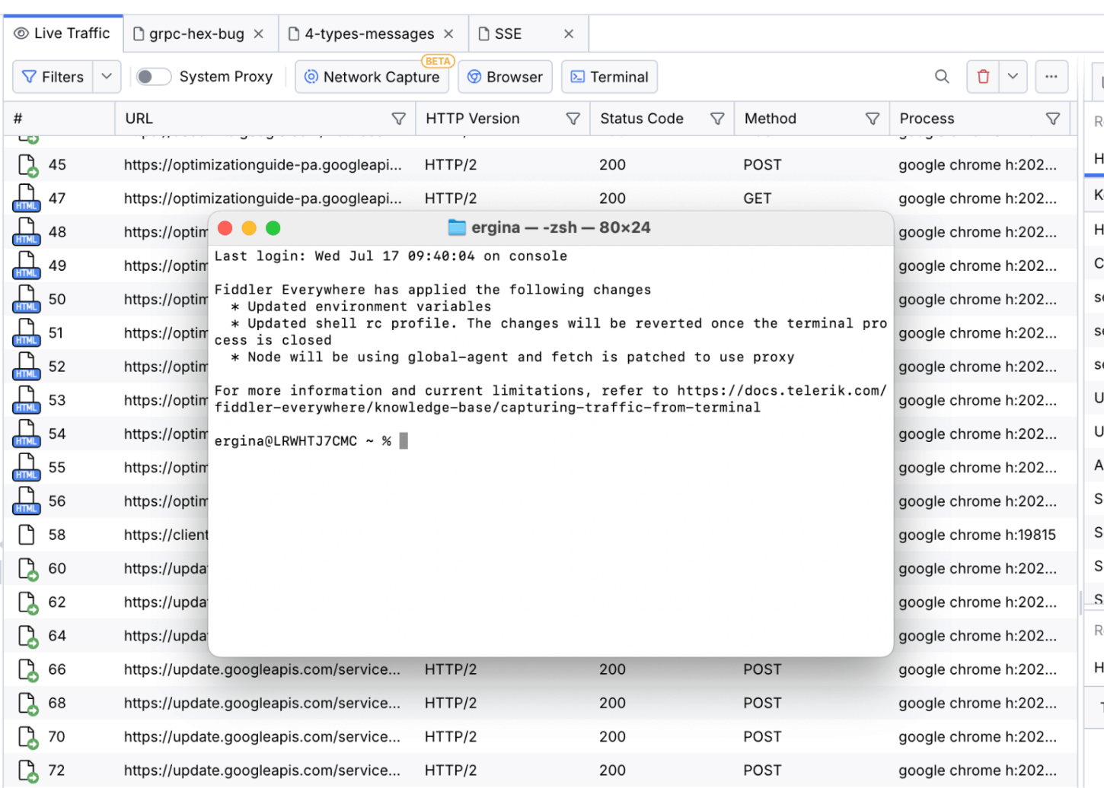
Task: Click the search magnifier icon
Action: [x=942, y=77]
